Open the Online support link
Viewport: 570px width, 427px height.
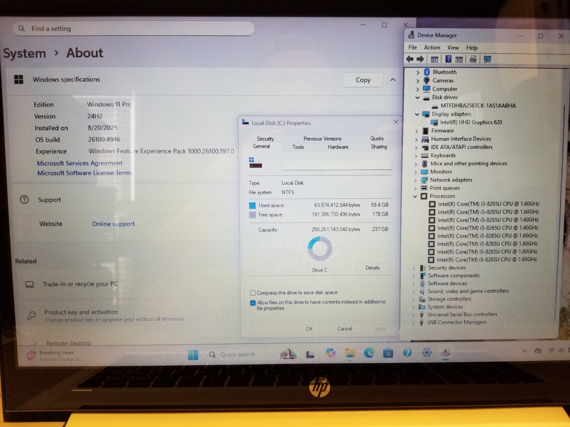[113, 224]
